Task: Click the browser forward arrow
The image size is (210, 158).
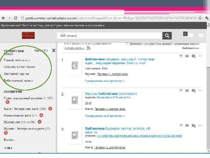Action: (9, 18)
